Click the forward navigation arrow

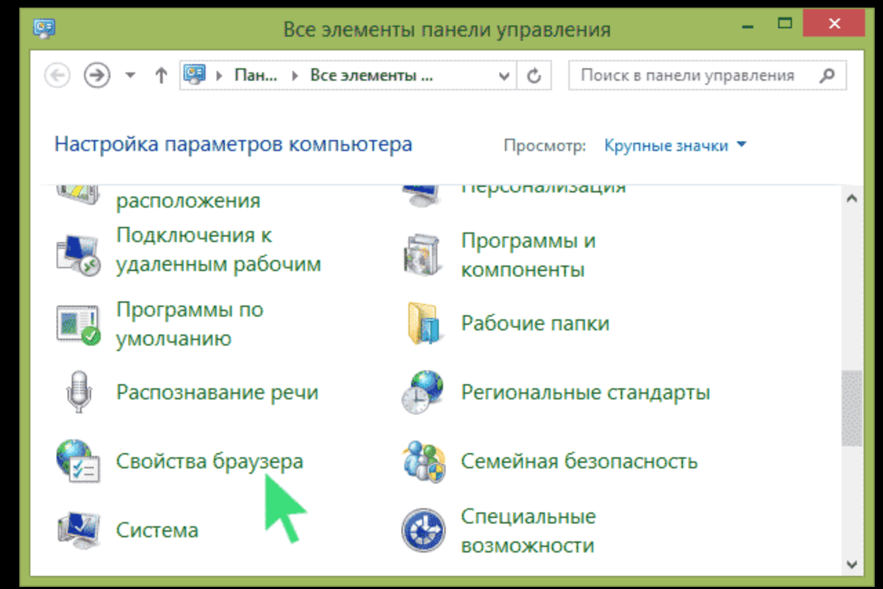point(97,75)
